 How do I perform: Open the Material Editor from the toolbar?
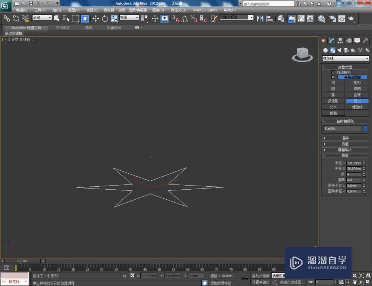[x=321, y=19]
